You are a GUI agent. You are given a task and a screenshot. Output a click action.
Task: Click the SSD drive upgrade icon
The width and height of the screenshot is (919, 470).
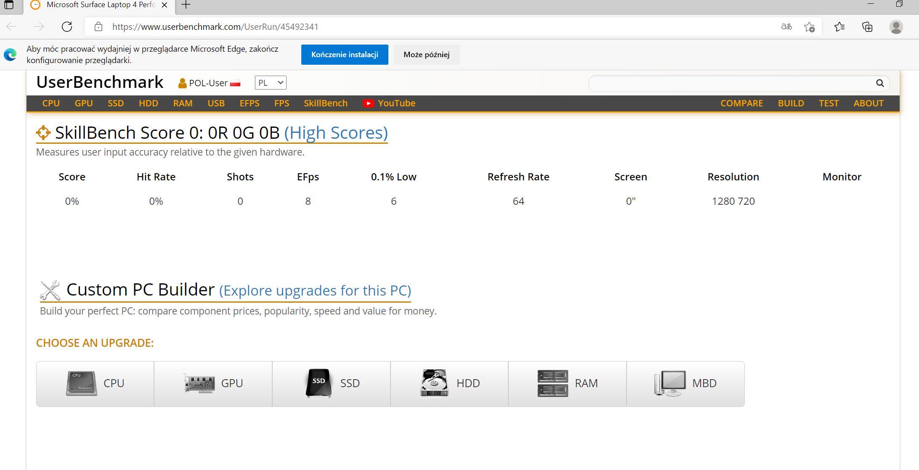(x=319, y=383)
